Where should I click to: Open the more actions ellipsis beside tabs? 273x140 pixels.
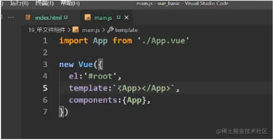coord(11,18)
